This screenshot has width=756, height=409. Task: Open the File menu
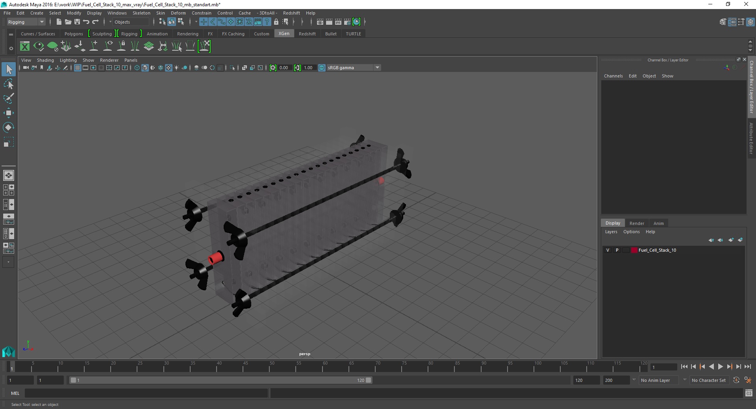pos(7,13)
